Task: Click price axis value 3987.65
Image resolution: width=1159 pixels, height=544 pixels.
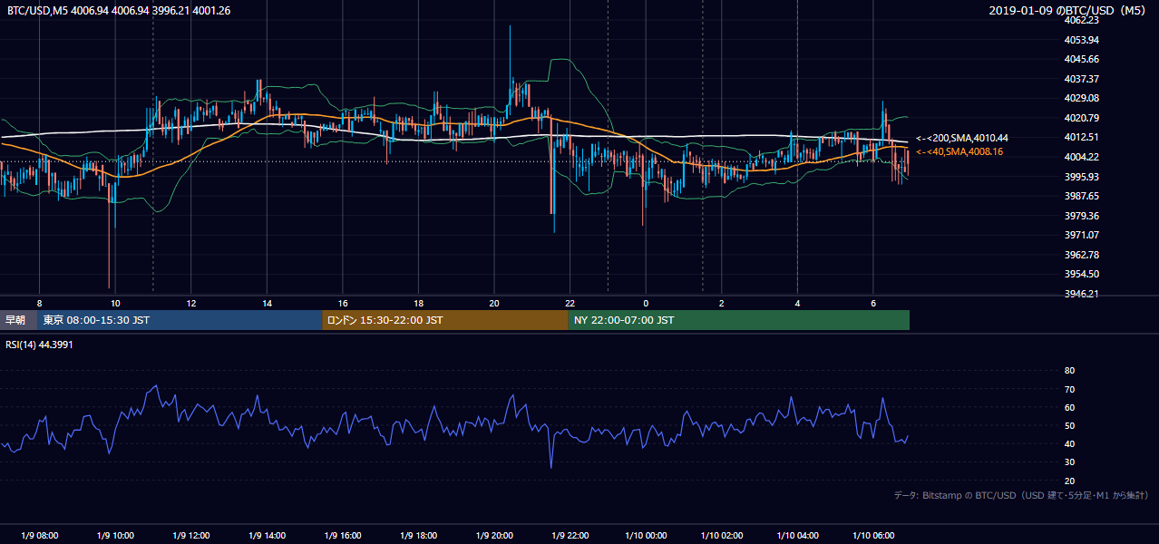Action: (x=1082, y=196)
